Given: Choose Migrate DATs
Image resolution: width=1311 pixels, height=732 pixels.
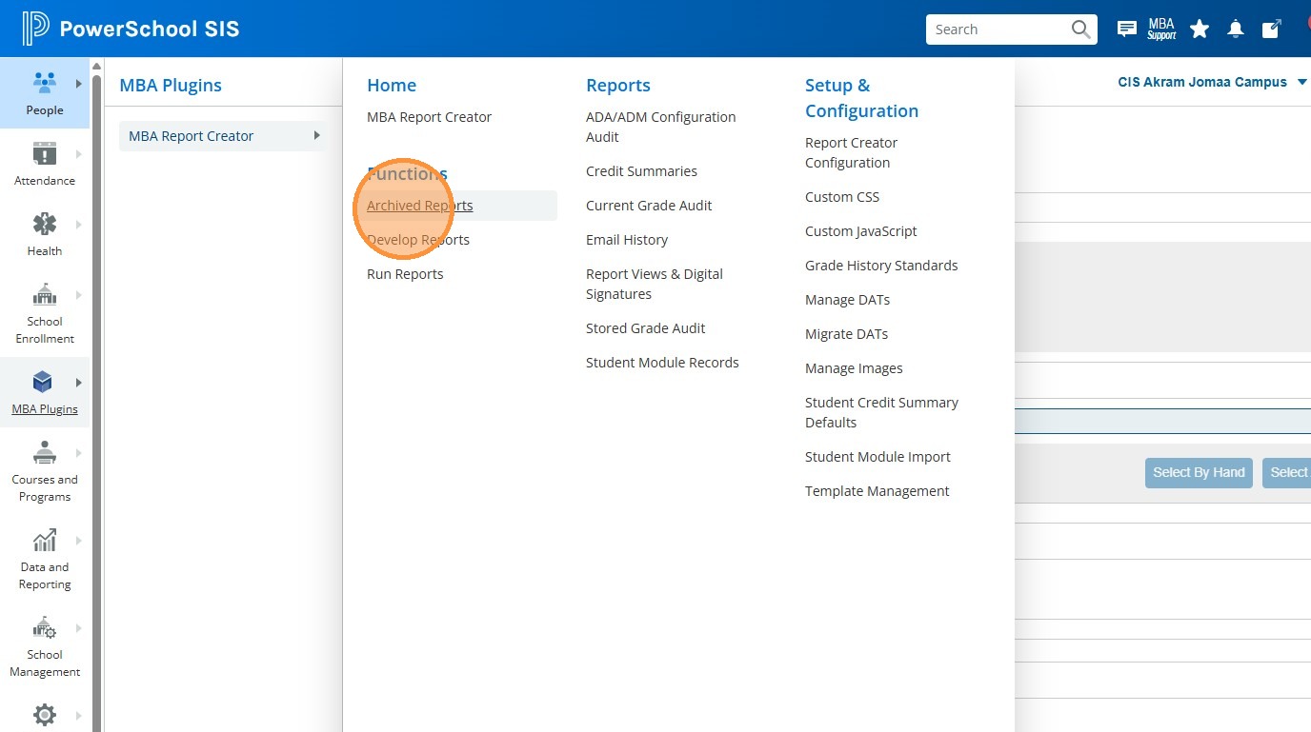Looking at the screenshot, I should (846, 334).
